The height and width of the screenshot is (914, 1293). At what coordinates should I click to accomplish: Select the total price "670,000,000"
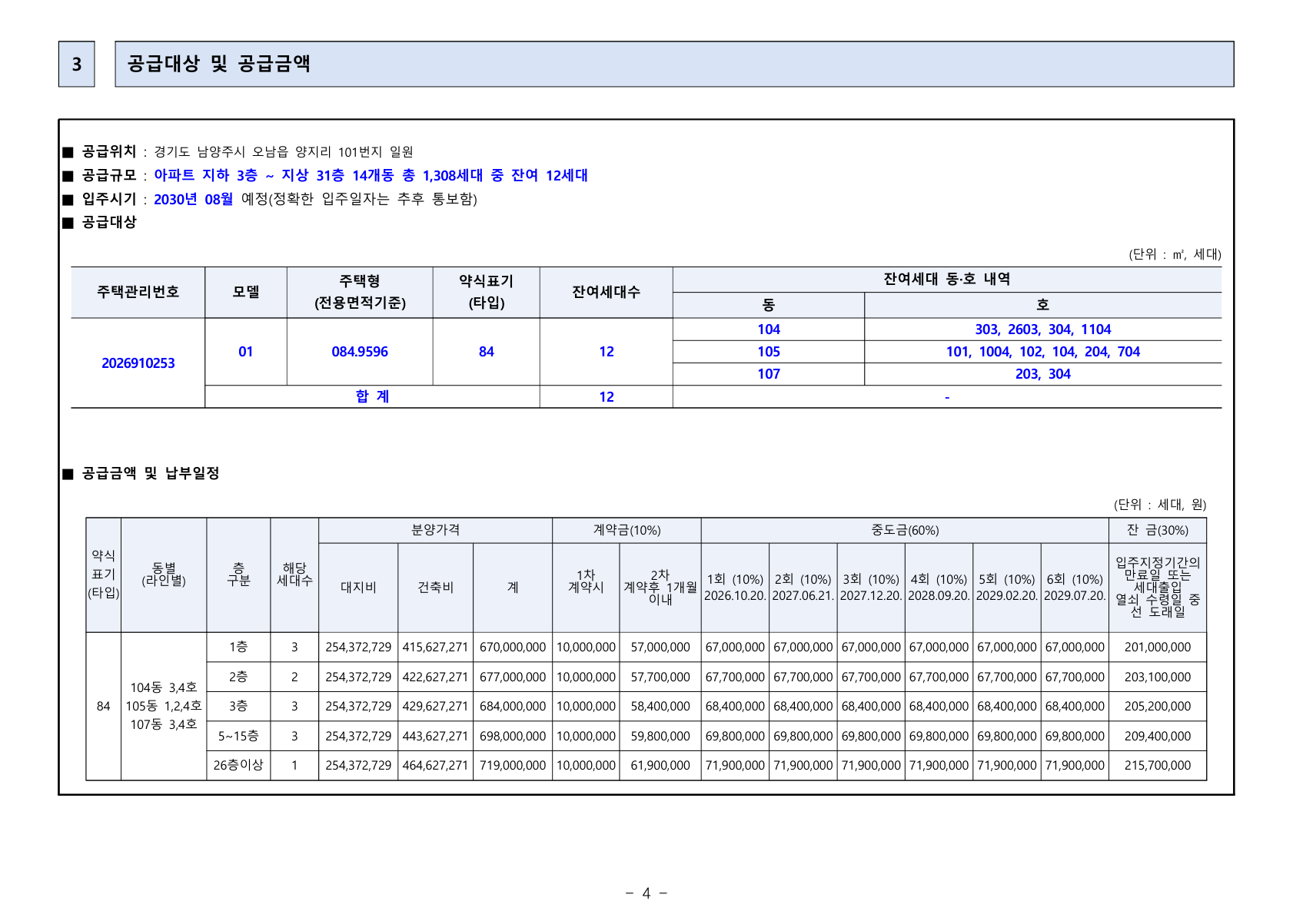click(513, 647)
